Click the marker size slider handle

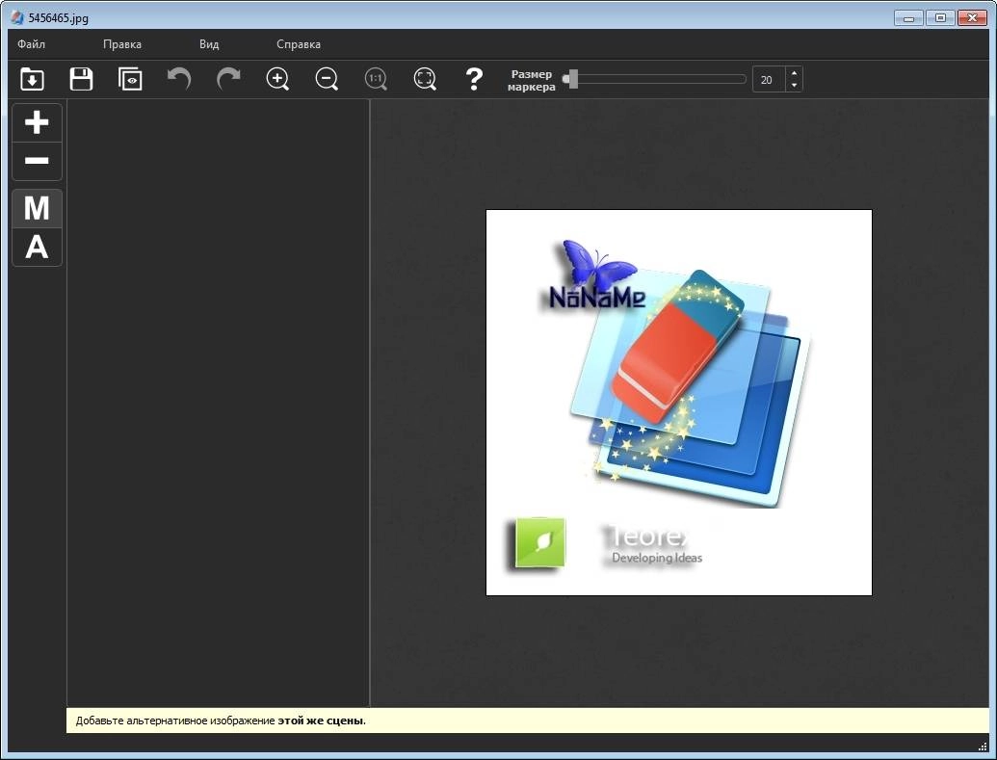(573, 79)
